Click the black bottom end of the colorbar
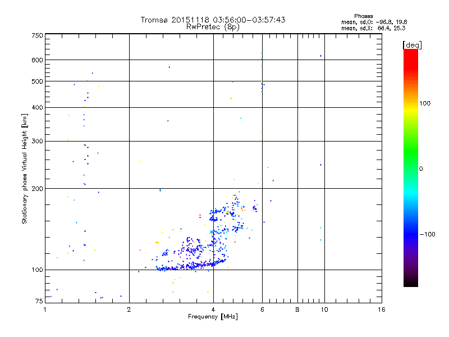Image resolution: width=449 pixels, height=337 pixels. pos(411,283)
